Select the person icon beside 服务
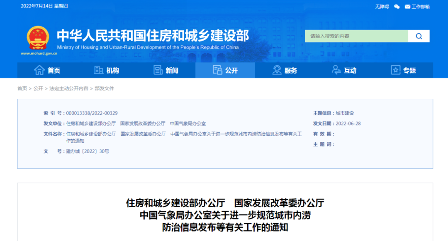Screen dimensions: 448x241 [x=276, y=70]
